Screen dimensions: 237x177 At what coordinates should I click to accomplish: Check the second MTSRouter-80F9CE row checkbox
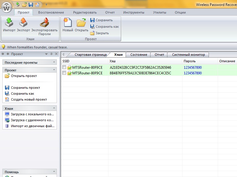(x=64, y=73)
